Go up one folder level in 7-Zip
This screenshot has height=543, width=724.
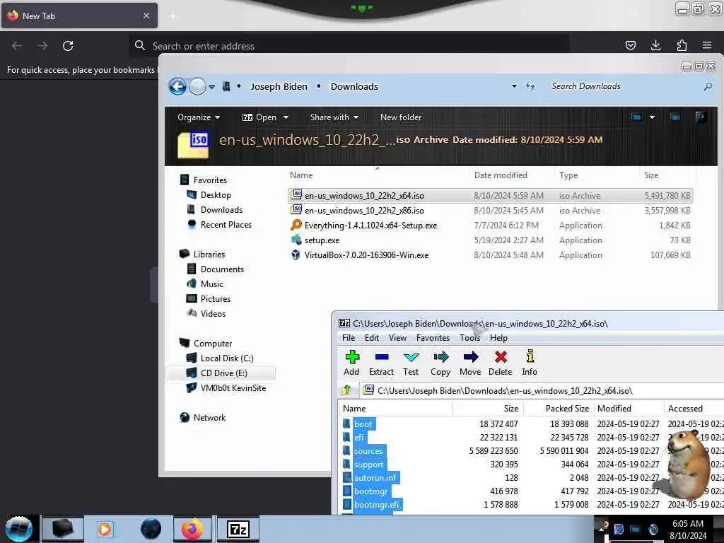[346, 390]
